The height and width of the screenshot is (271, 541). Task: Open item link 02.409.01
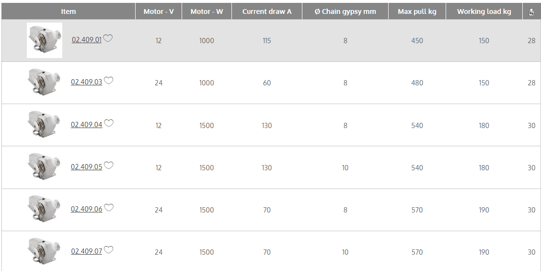click(87, 40)
